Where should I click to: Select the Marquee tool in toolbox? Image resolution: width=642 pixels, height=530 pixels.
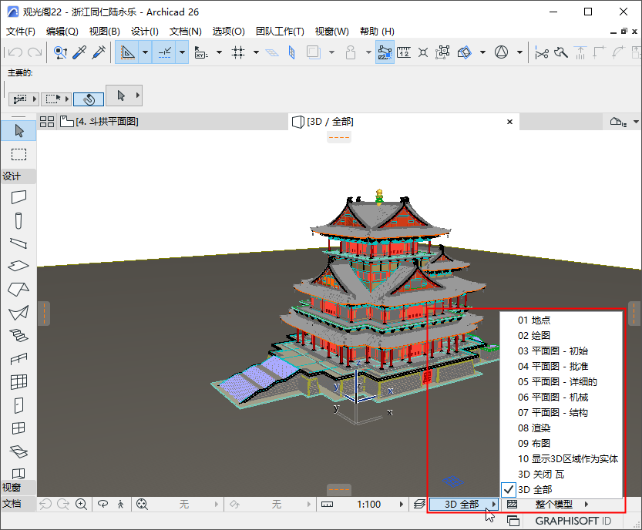[x=18, y=154]
